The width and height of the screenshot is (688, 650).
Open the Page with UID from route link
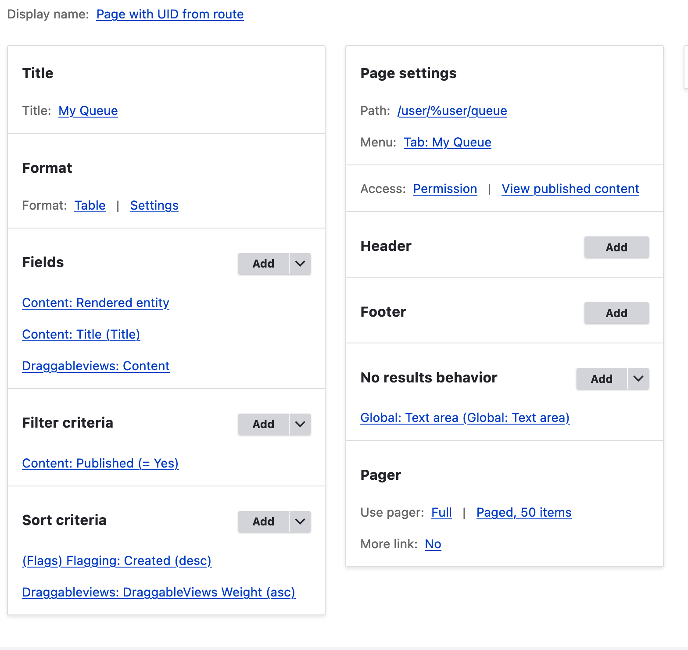pyautogui.click(x=170, y=14)
